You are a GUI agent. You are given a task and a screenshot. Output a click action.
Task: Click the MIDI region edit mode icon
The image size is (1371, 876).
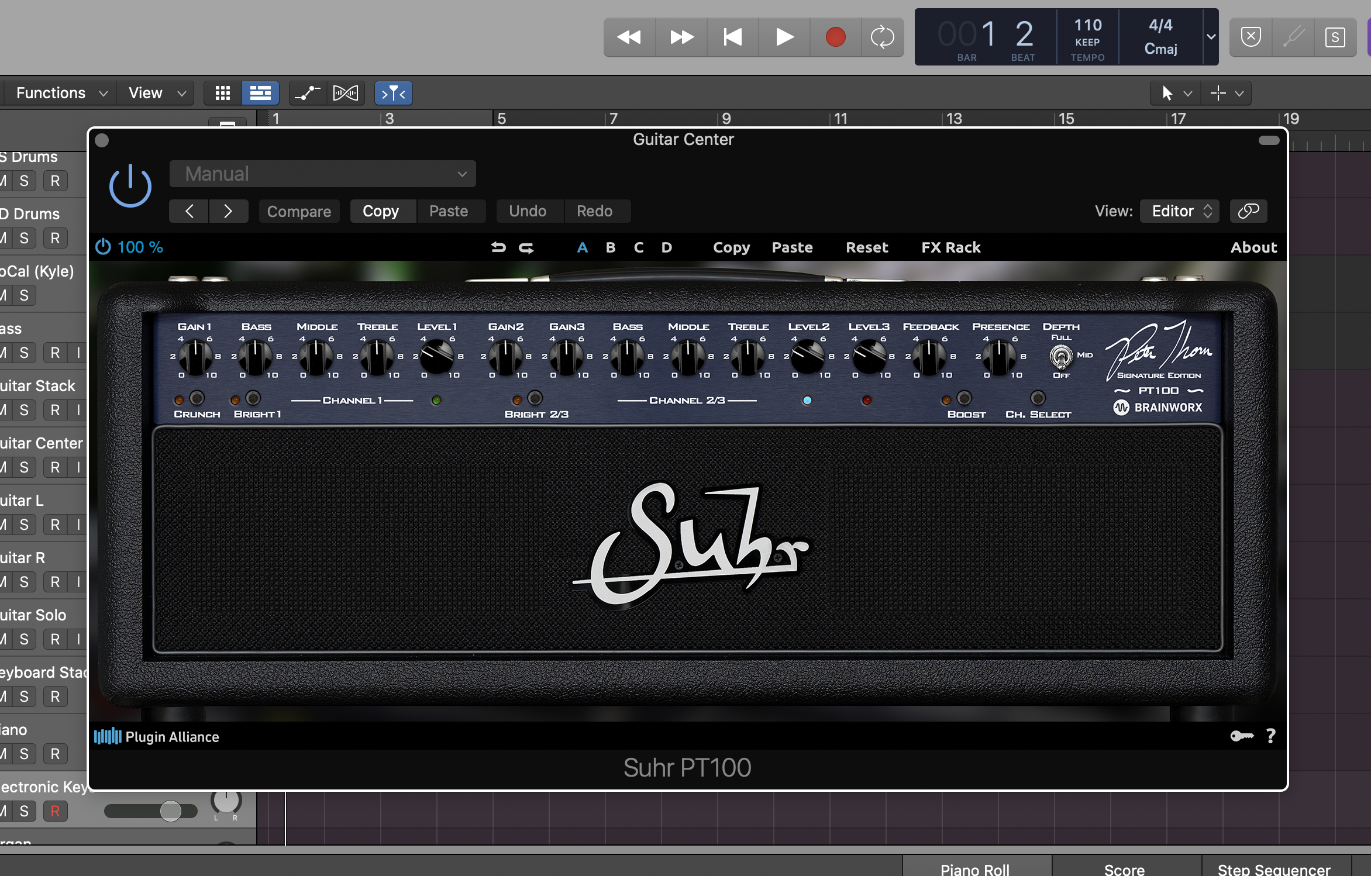(x=347, y=93)
